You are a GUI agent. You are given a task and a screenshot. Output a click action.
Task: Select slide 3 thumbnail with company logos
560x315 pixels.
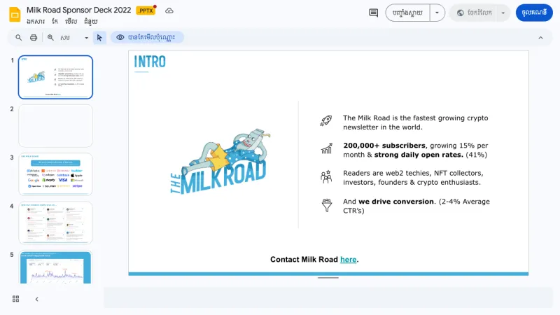tap(55, 174)
